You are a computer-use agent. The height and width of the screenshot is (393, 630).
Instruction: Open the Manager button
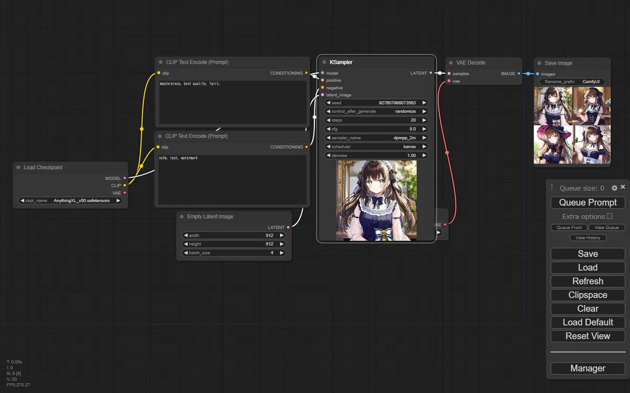point(587,368)
